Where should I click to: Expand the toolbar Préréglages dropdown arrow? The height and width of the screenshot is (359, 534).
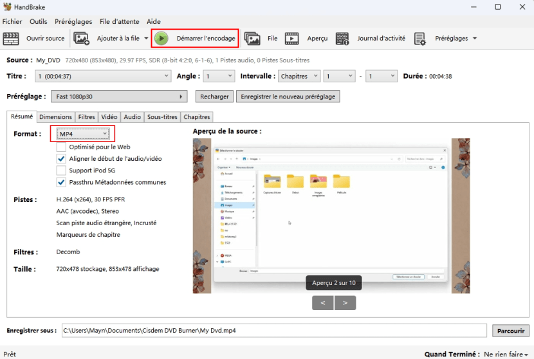click(475, 39)
